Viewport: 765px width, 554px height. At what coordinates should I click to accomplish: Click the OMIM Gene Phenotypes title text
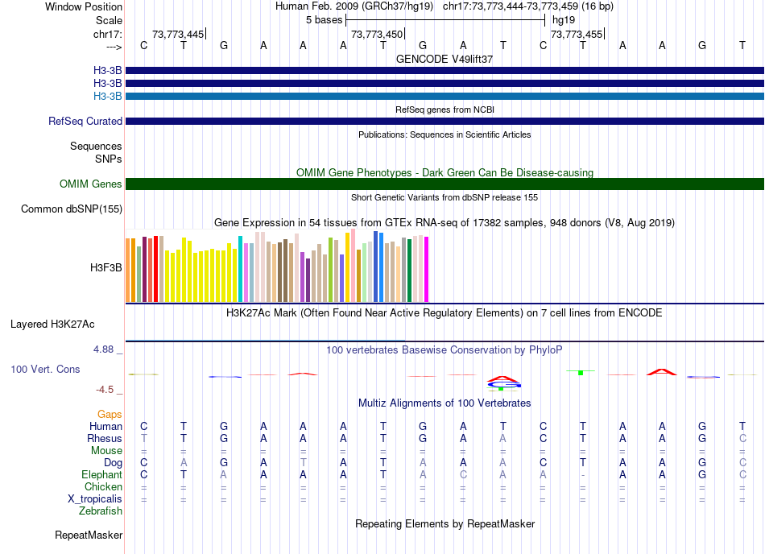445,172
